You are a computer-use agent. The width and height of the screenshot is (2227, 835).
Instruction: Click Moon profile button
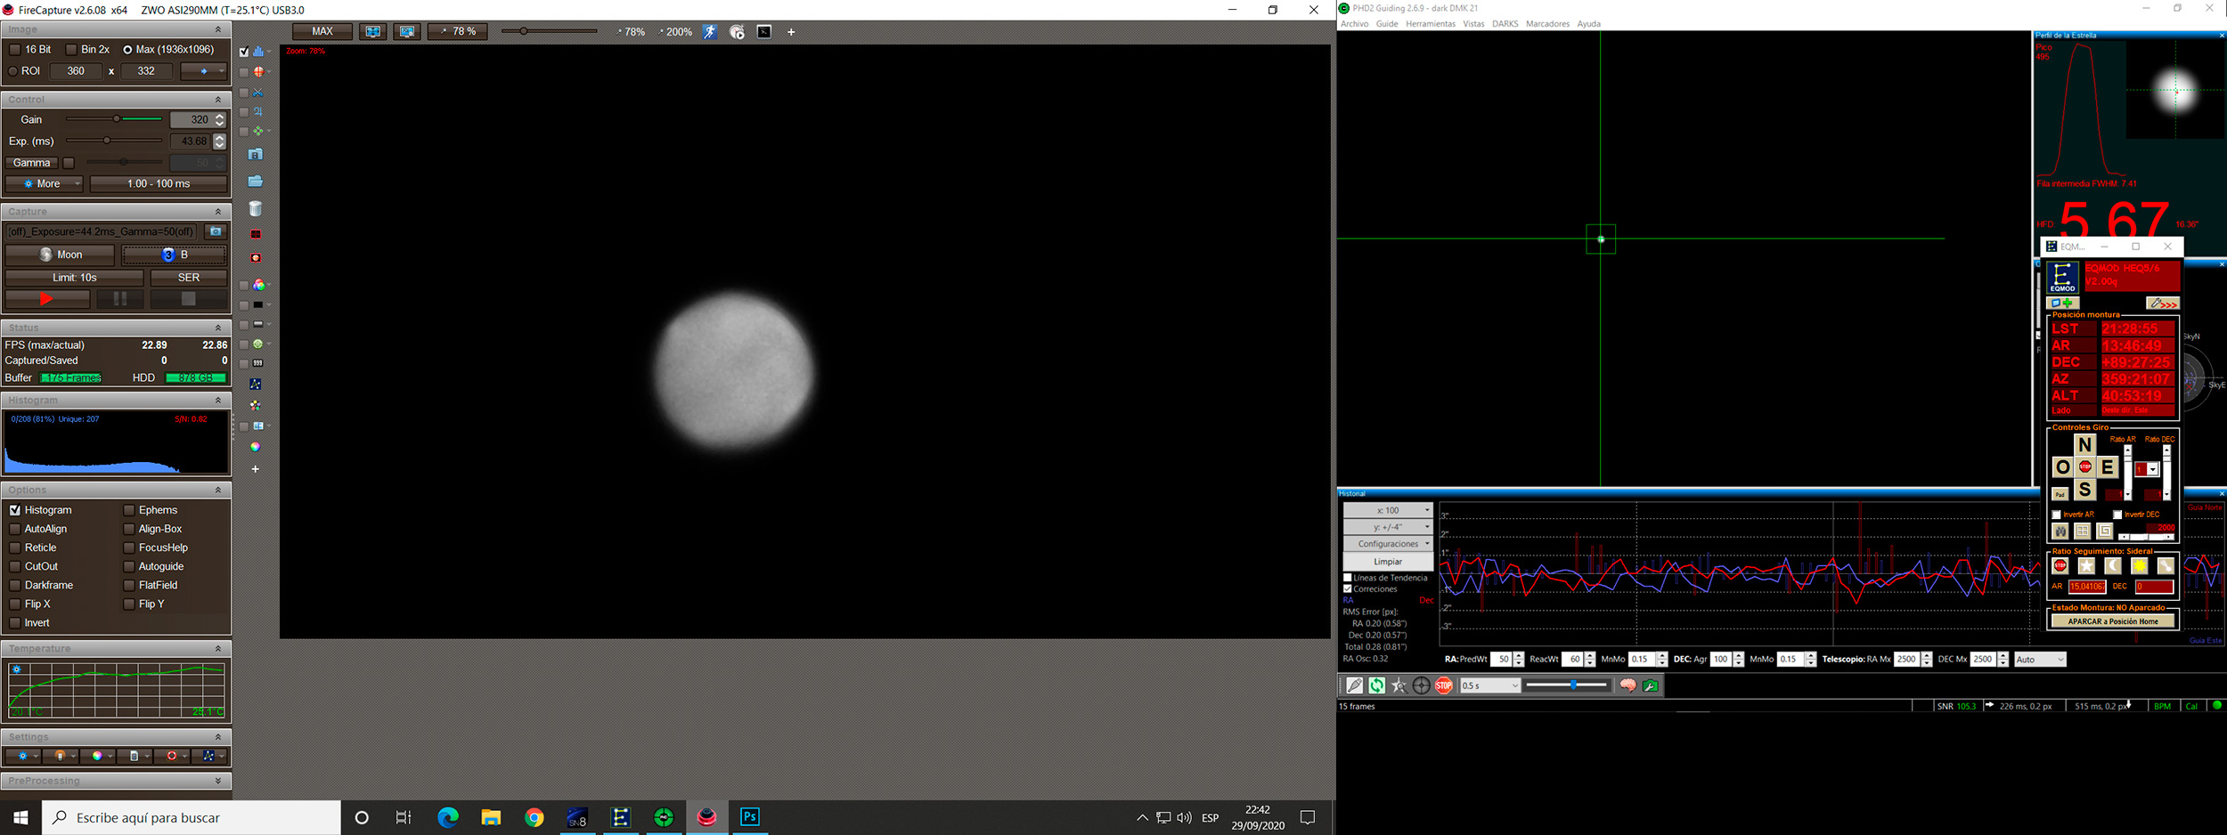pyautogui.click(x=60, y=255)
